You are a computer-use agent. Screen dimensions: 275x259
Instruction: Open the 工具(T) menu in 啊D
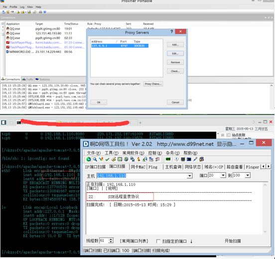coord(112,153)
